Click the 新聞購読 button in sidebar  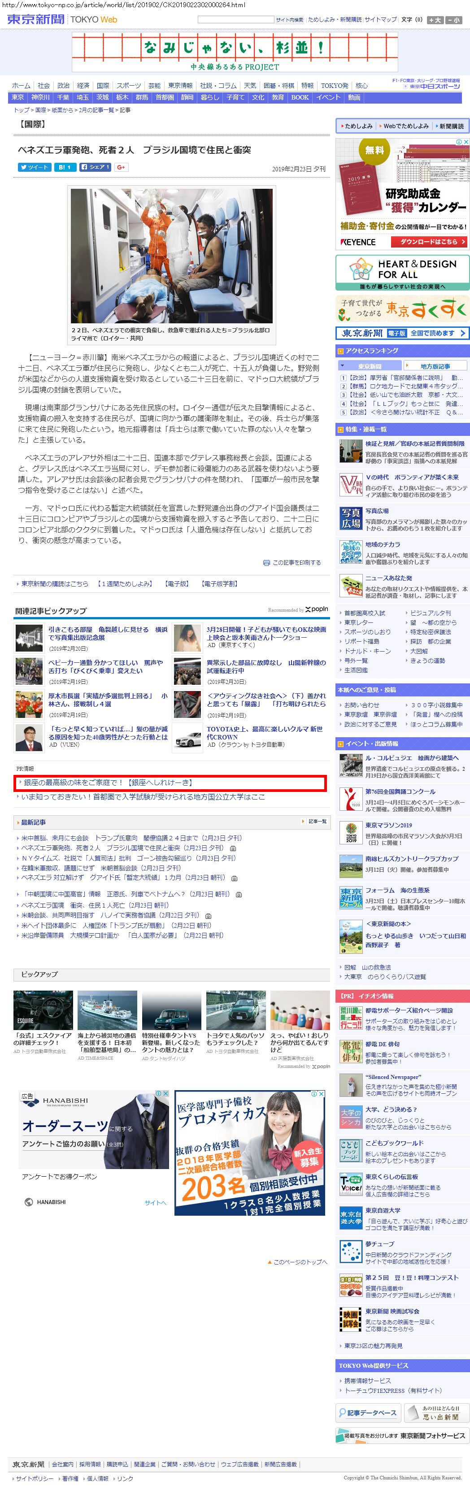450,126
